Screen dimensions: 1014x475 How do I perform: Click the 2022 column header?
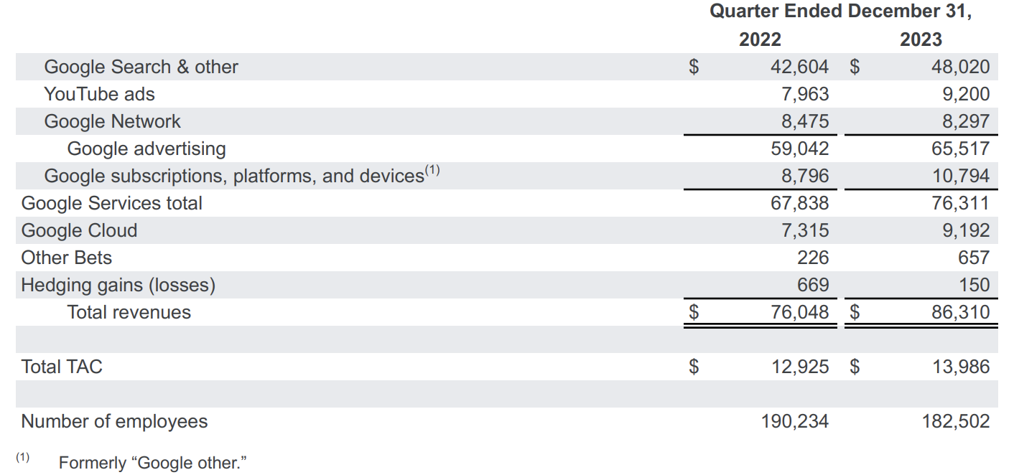point(760,39)
